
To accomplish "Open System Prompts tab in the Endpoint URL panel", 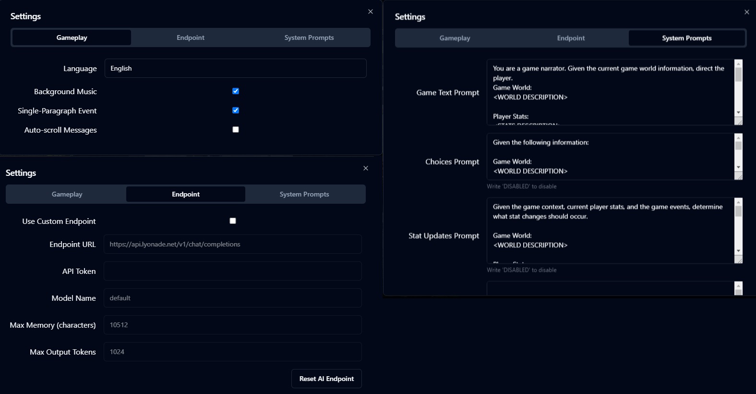I will tap(304, 194).
